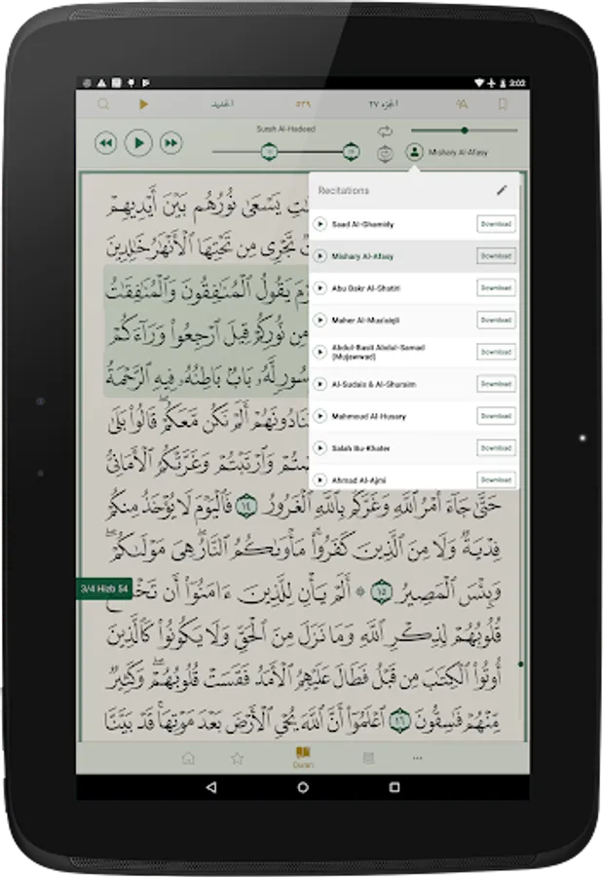Screen dimensions: 603x877
Task: Open the Home tab in bottom bar
Action: click(188, 758)
